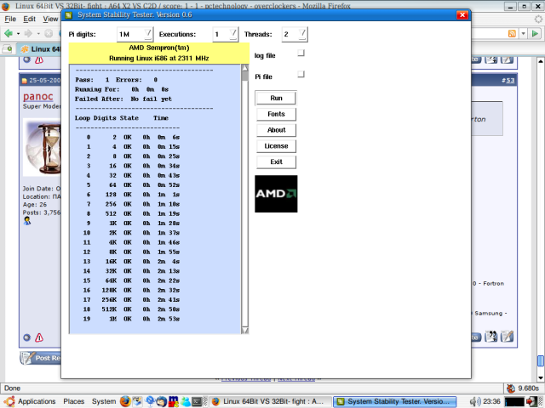Click RSS feed icon in address bar
The width and height of the screenshot is (545, 408).
[512, 33]
